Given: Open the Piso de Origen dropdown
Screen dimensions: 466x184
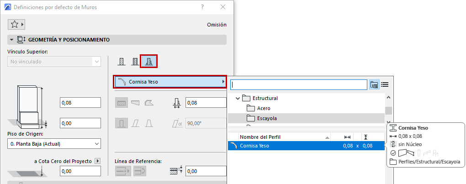Looking at the screenshot, I should (x=54, y=144).
